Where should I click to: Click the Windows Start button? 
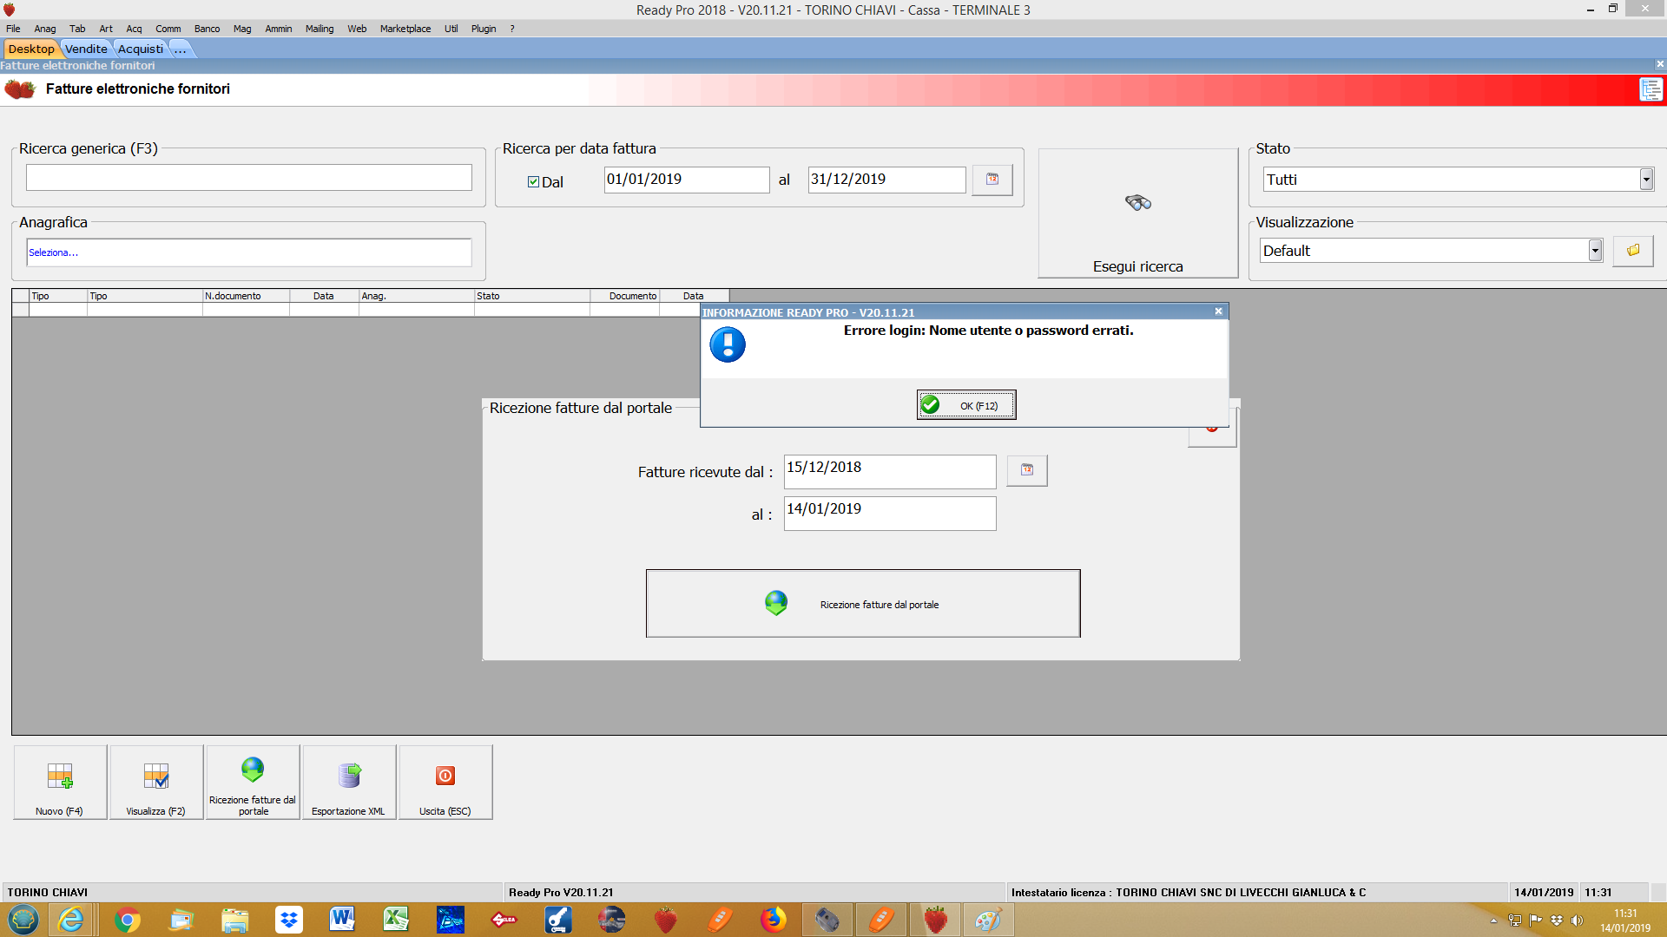[23, 920]
